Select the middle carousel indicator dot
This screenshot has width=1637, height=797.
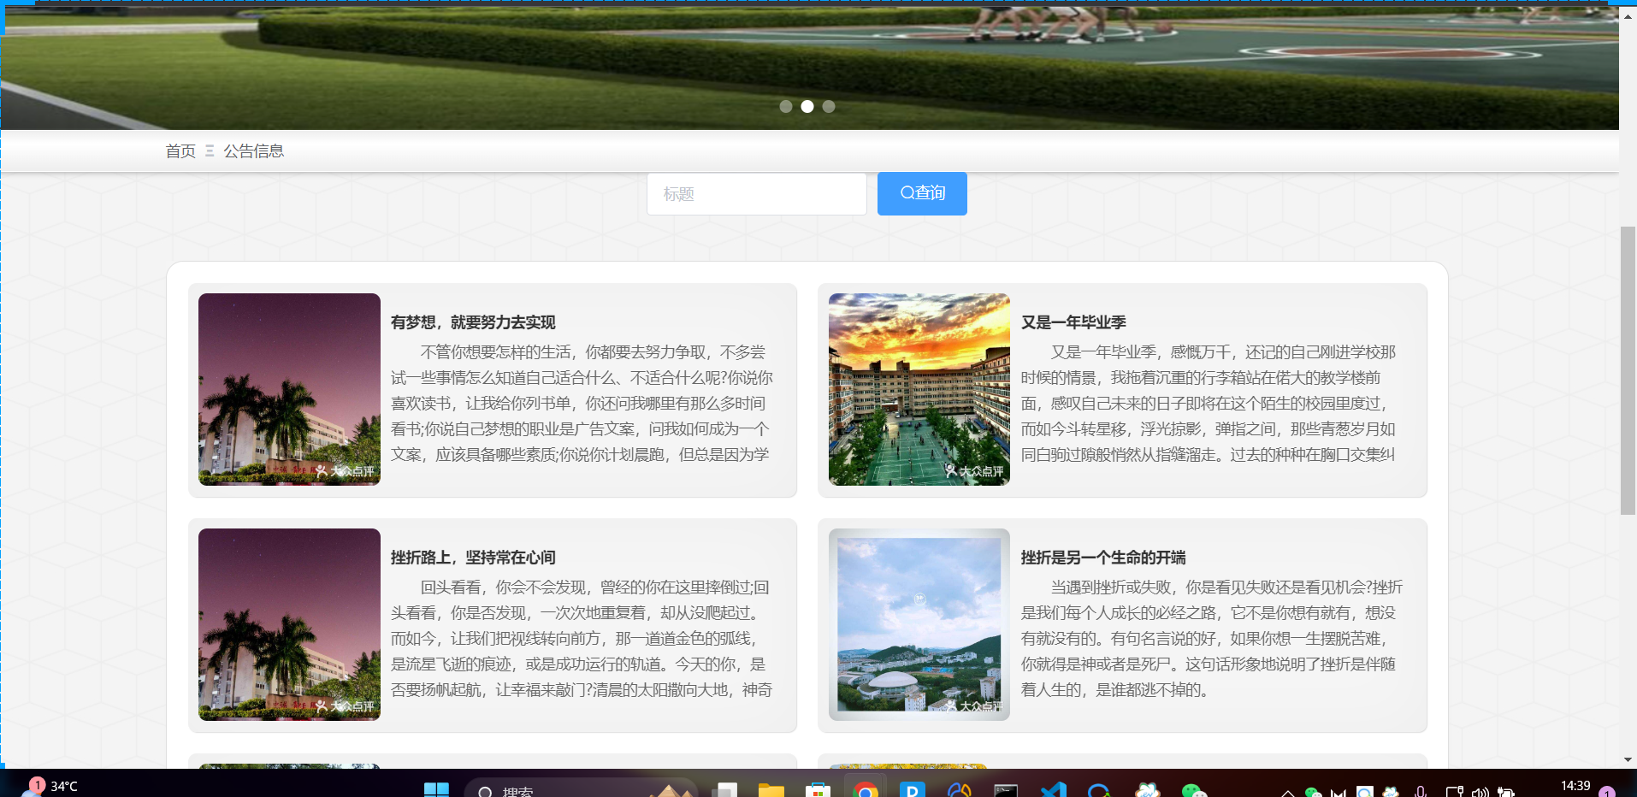pos(807,107)
